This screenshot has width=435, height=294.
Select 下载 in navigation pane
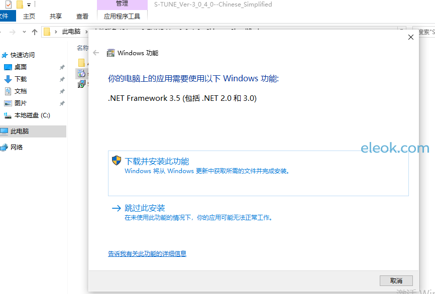21,79
